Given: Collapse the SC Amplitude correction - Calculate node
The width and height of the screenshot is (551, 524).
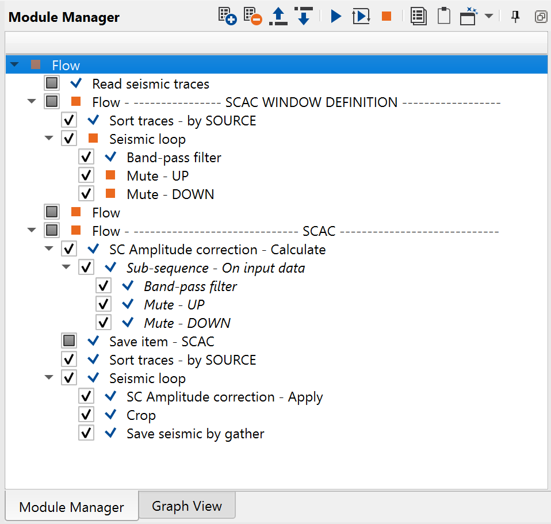Looking at the screenshot, I should pyautogui.click(x=49, y=250).
